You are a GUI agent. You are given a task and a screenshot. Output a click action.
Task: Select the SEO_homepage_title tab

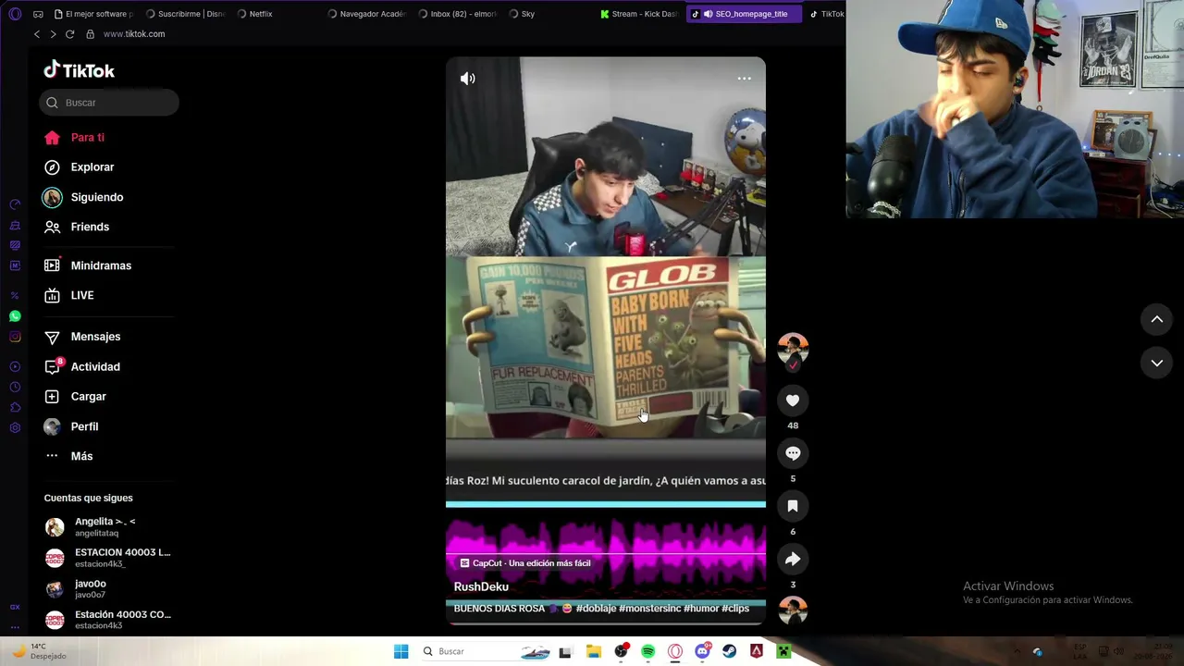(744, 14)
